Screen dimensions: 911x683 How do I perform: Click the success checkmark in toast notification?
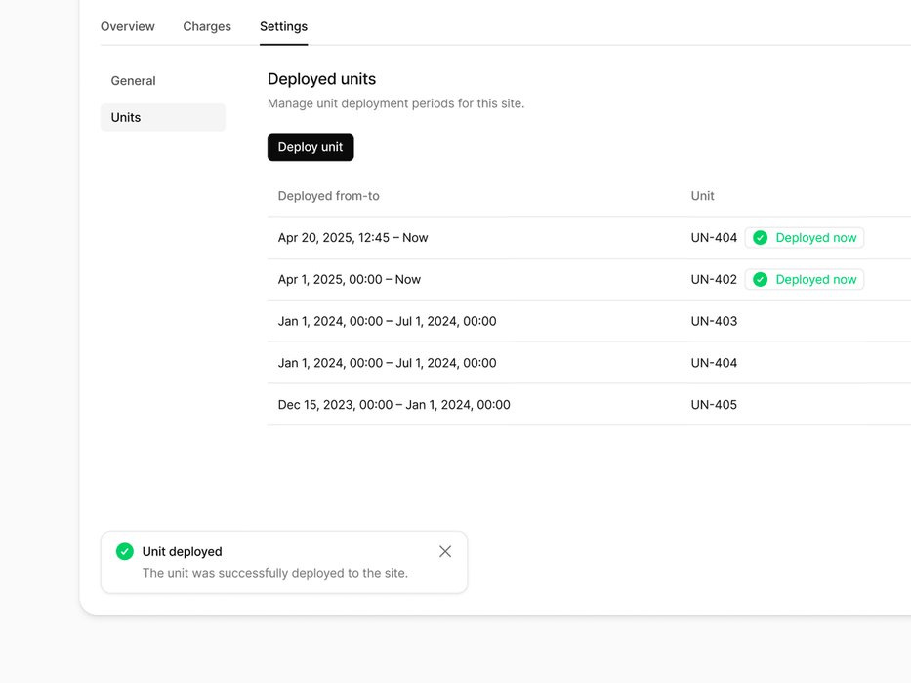pos(125,552)
